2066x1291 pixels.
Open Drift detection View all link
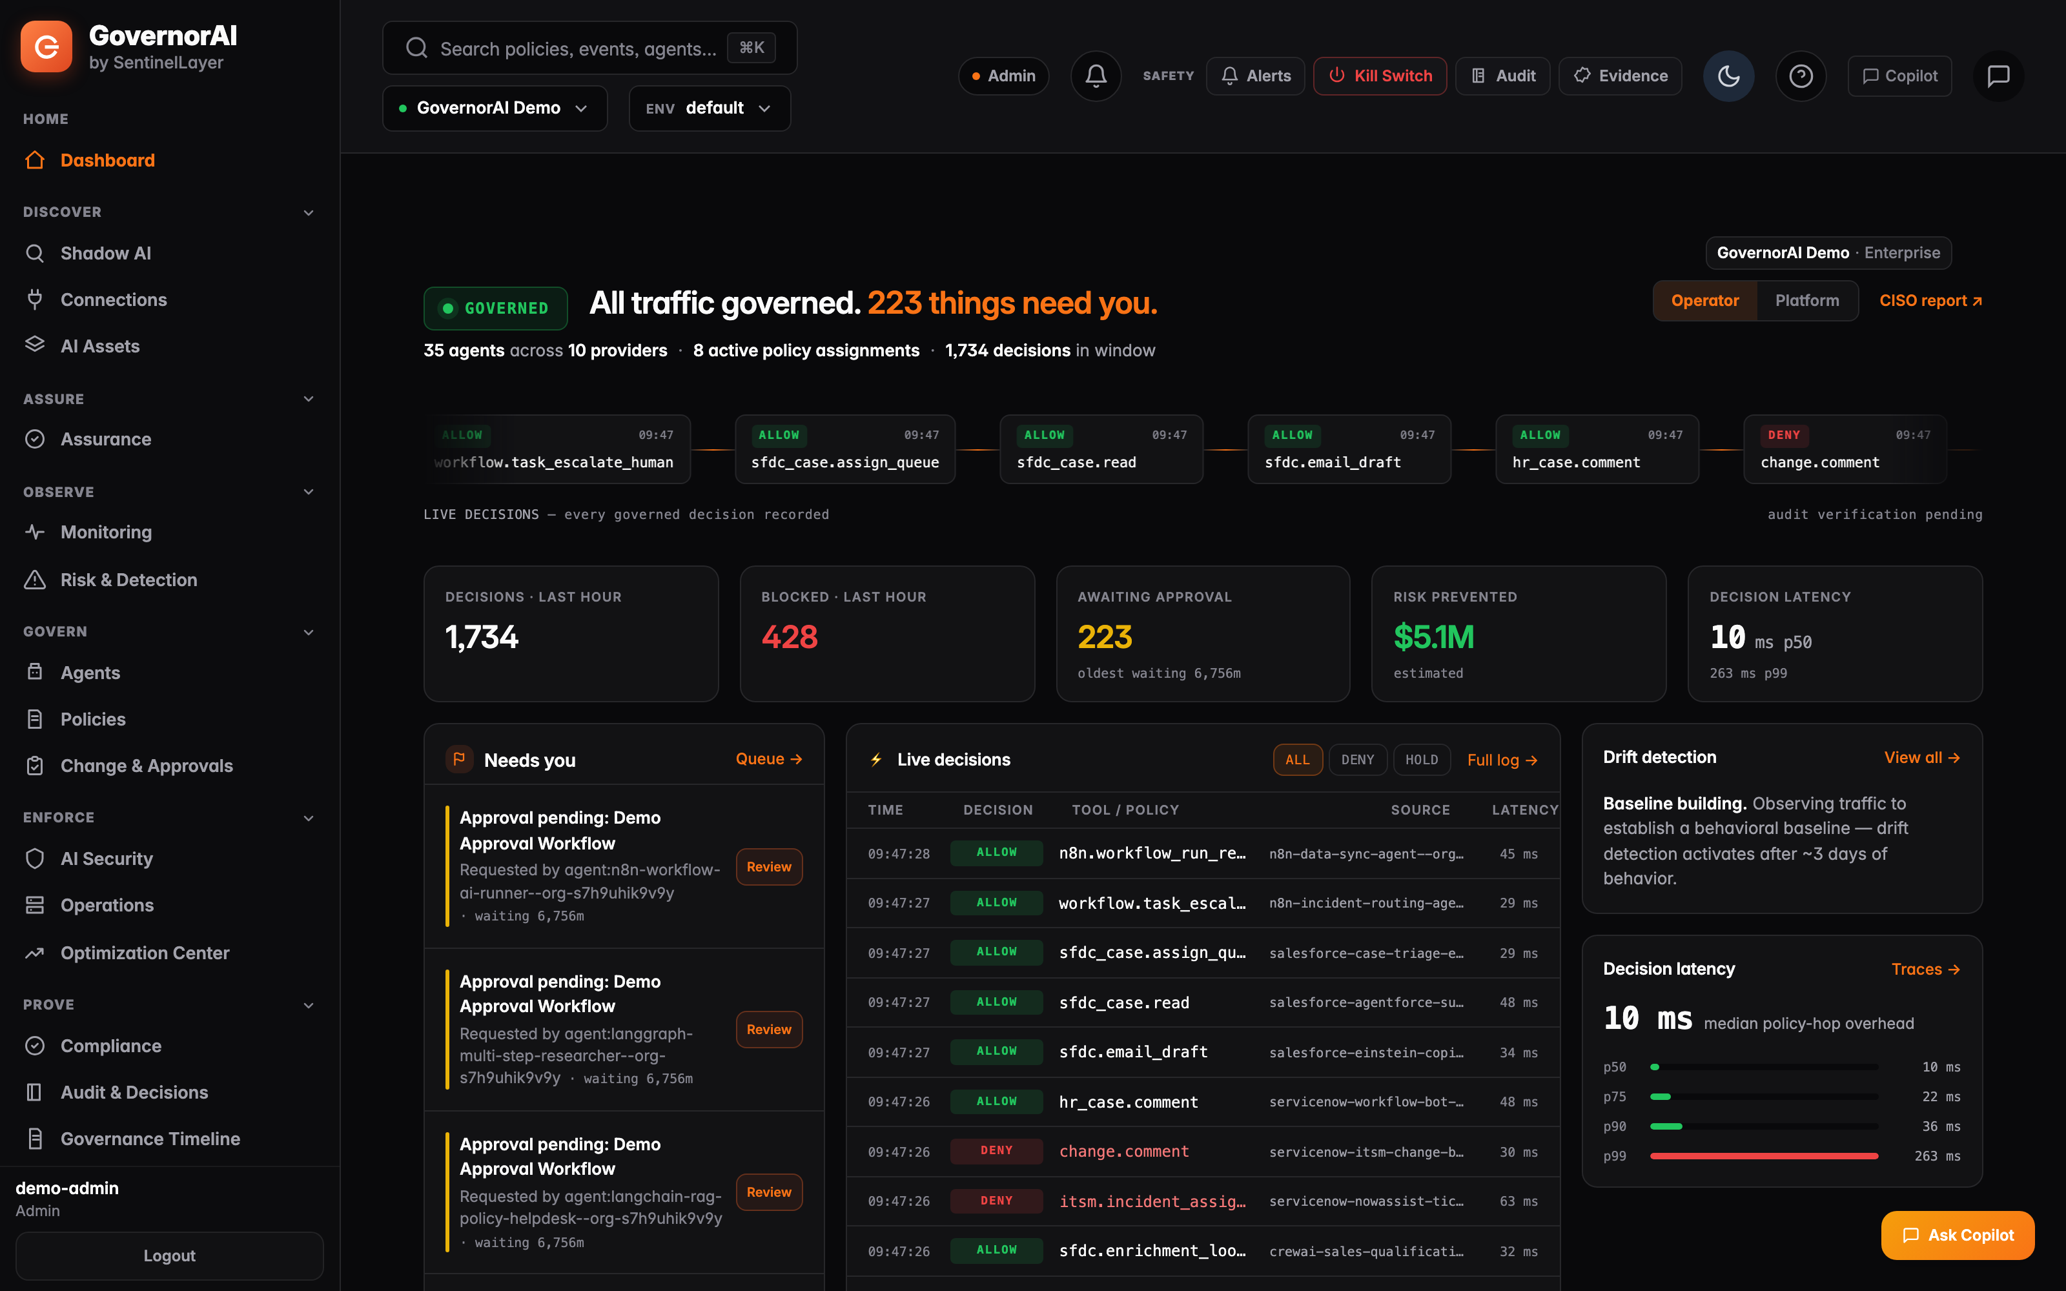coord(1922,757)
